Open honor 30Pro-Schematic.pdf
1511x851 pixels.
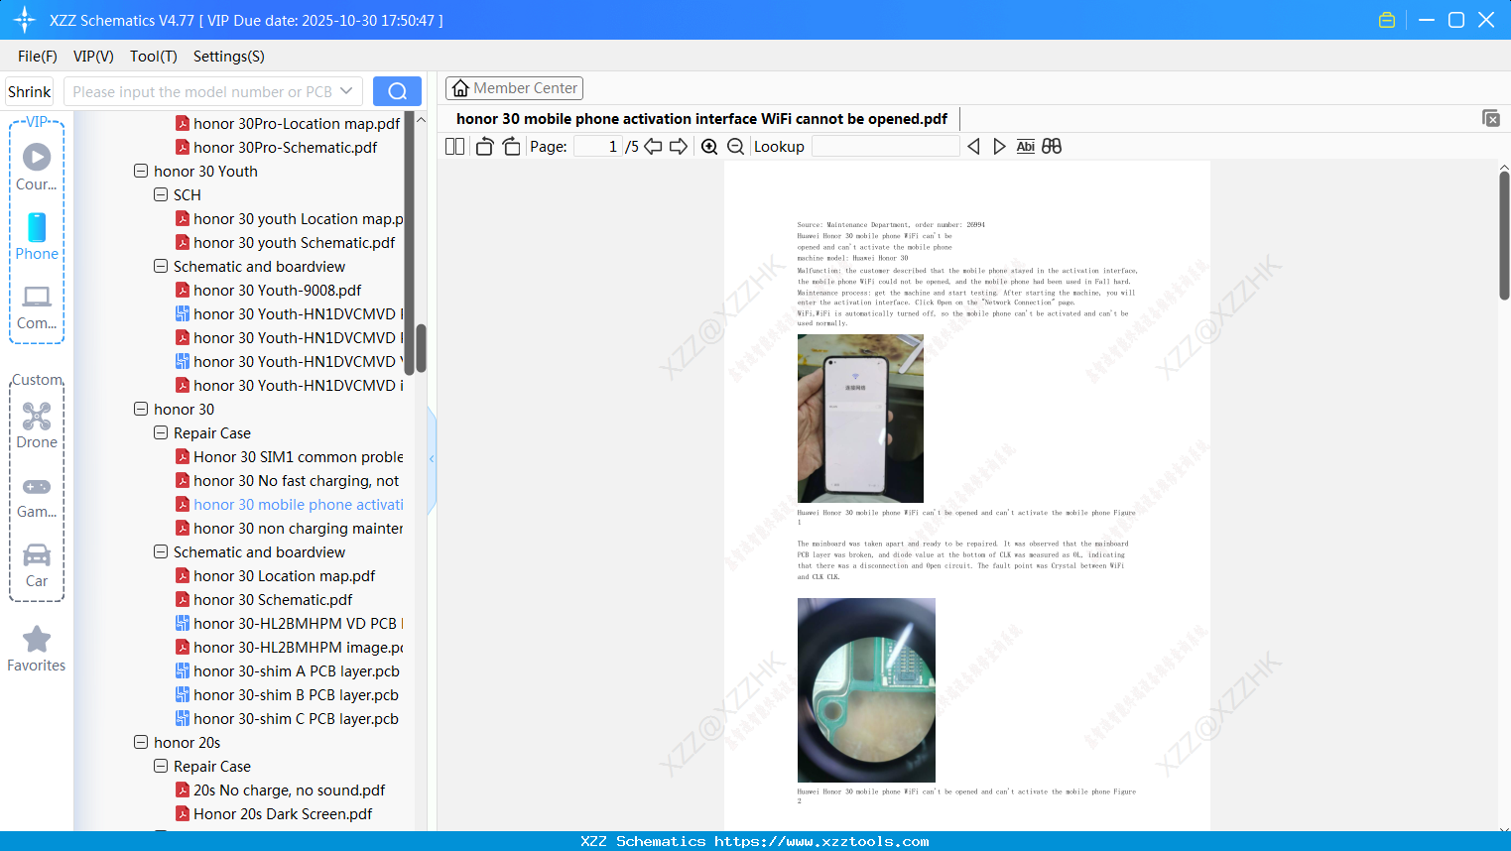pos(276,147)
